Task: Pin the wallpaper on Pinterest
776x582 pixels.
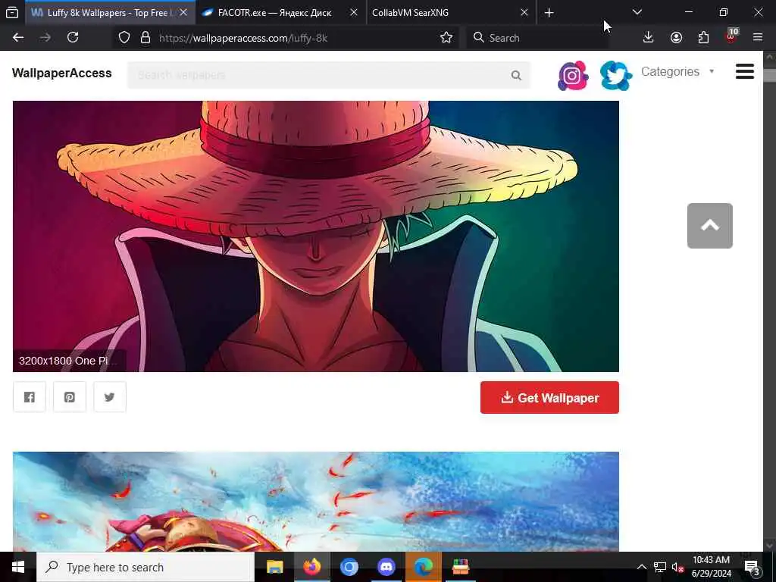Action: click(x=69, y=397)
